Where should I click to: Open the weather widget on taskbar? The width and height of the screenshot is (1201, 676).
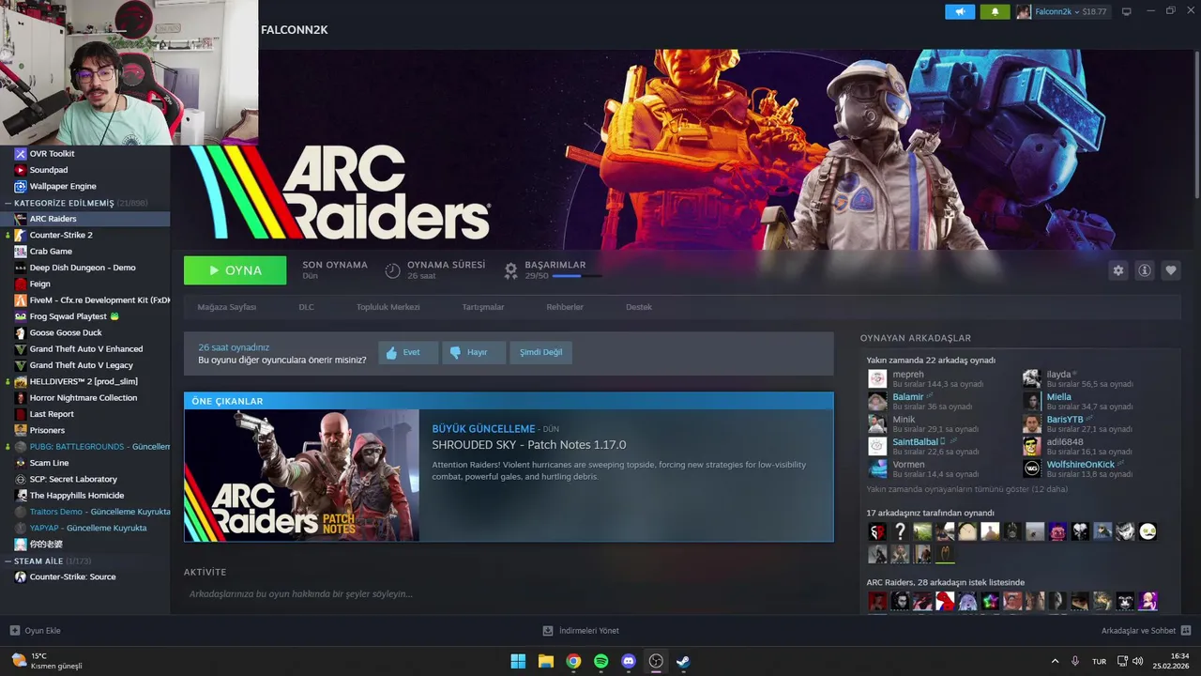click(47, 661)
